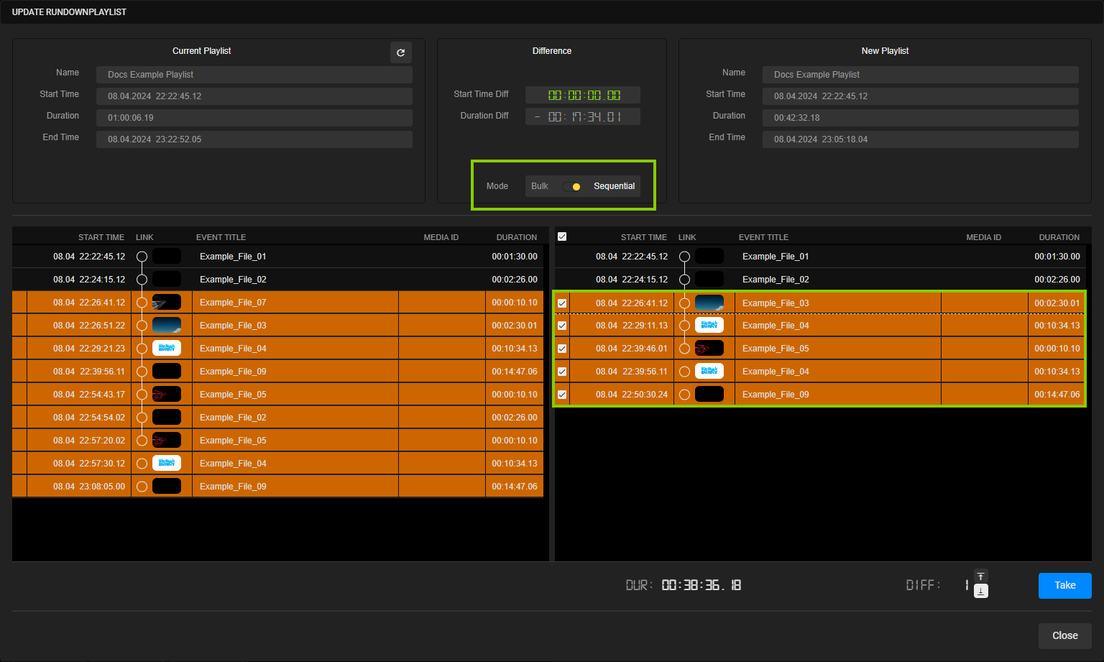Uncheck the checkbox for Example_File_03 row

point(561,303)
